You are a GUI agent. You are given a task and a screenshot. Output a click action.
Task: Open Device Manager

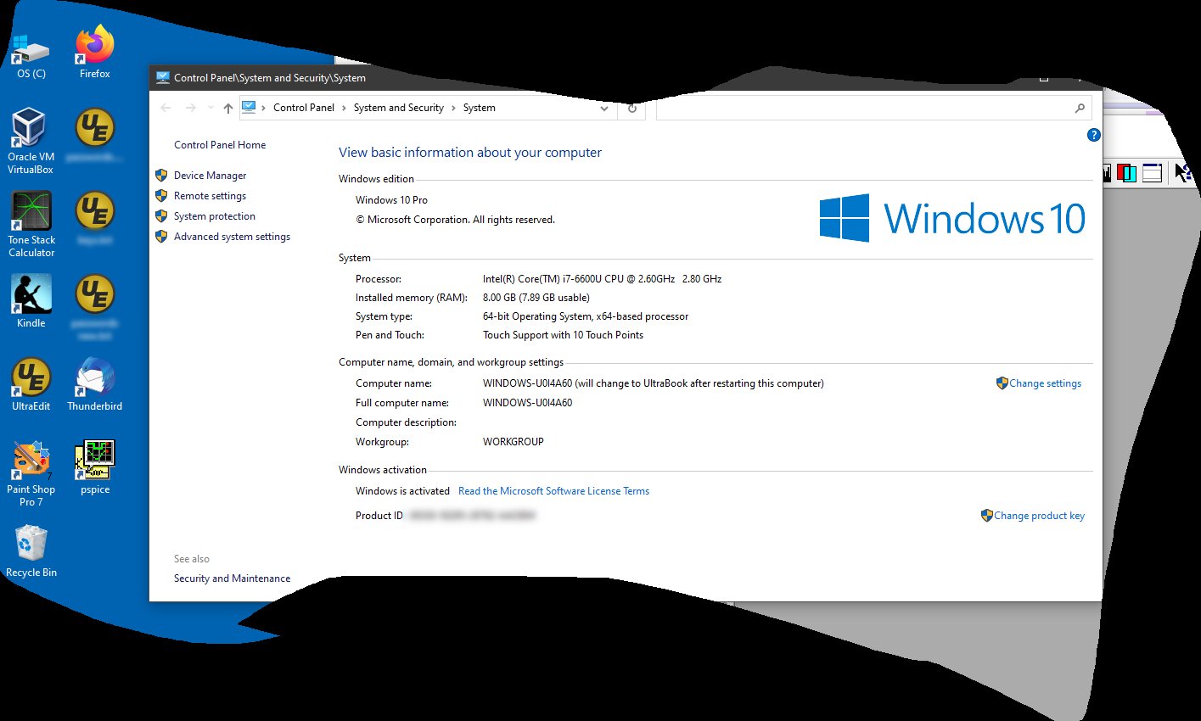point(210,176)
